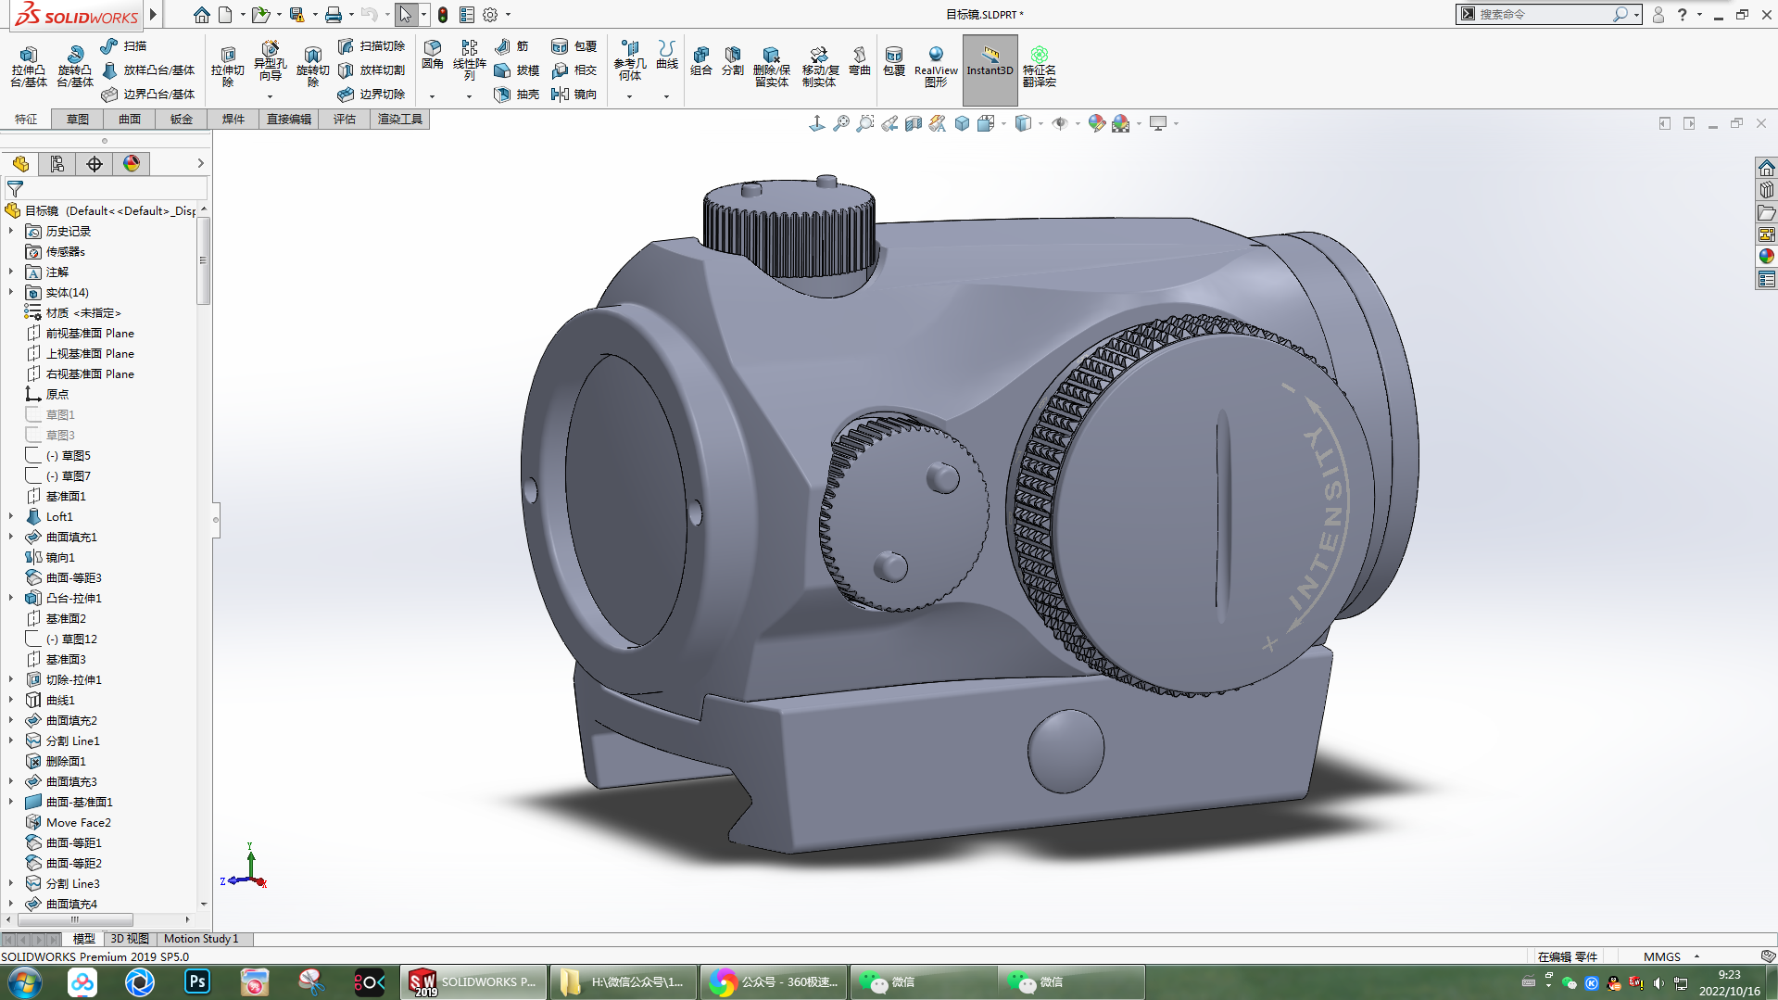Open the 评估 evaluate tab
The height and width of the screenshot is (1000, 1778).
(345, 120)
